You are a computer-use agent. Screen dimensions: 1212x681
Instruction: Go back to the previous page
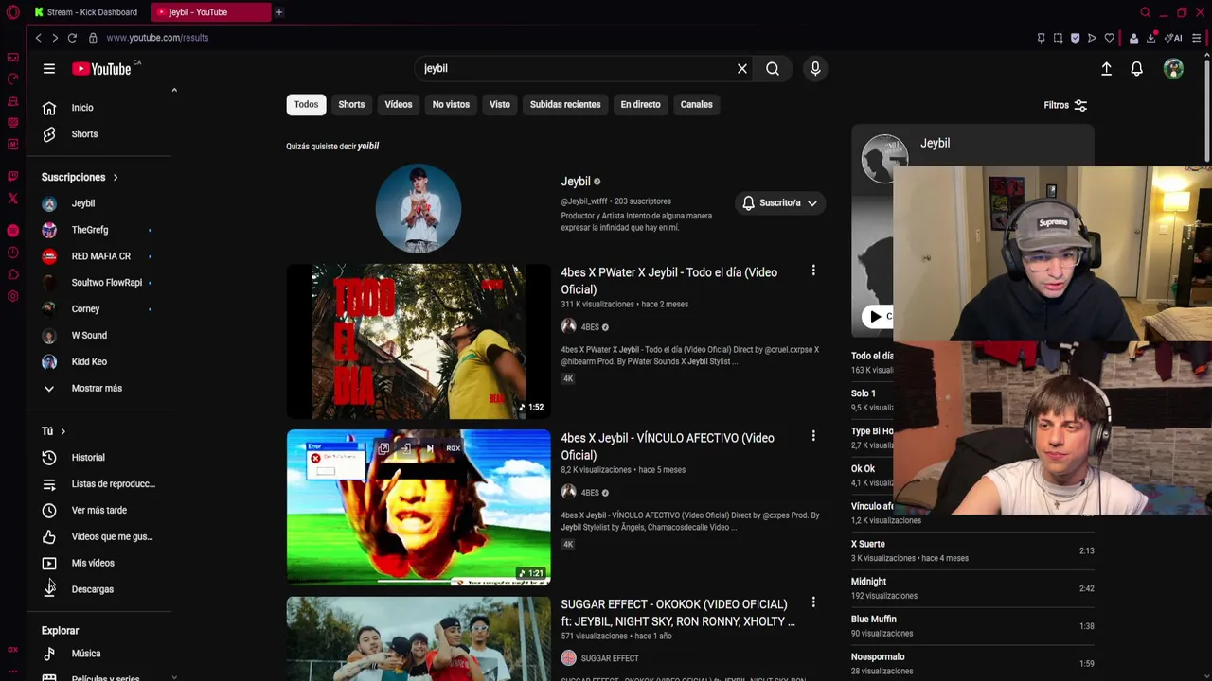38,38
